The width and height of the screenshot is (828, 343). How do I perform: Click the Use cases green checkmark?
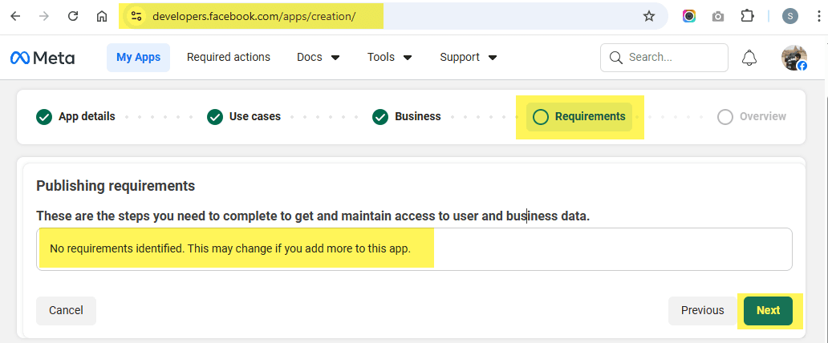tap(215, 117)
